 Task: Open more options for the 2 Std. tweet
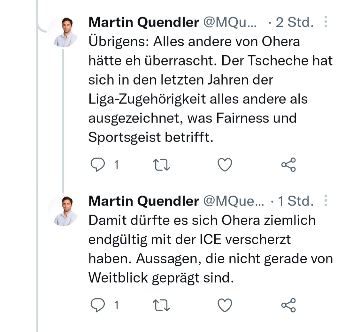[326, 22]
